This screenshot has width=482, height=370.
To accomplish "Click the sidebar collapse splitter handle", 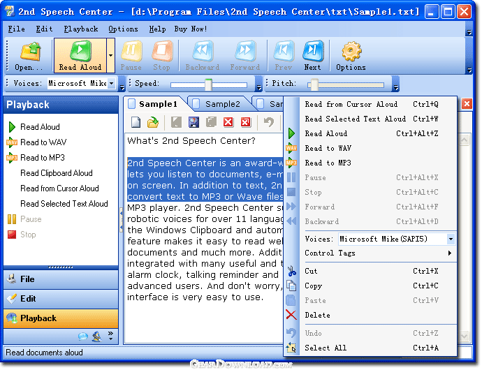I will point(121,221).
